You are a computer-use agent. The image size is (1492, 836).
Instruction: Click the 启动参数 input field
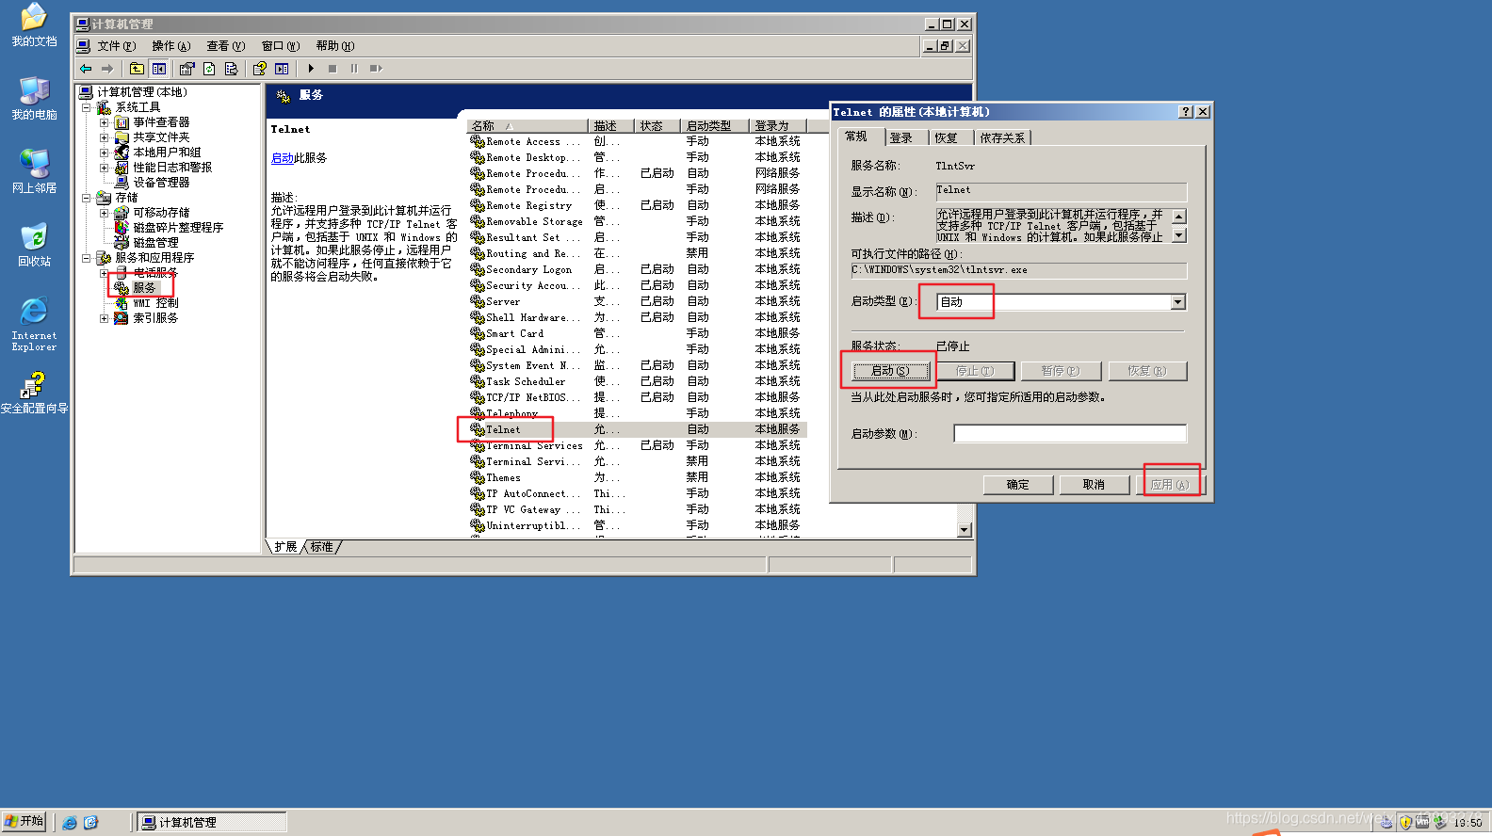(x=1070, y=434)
